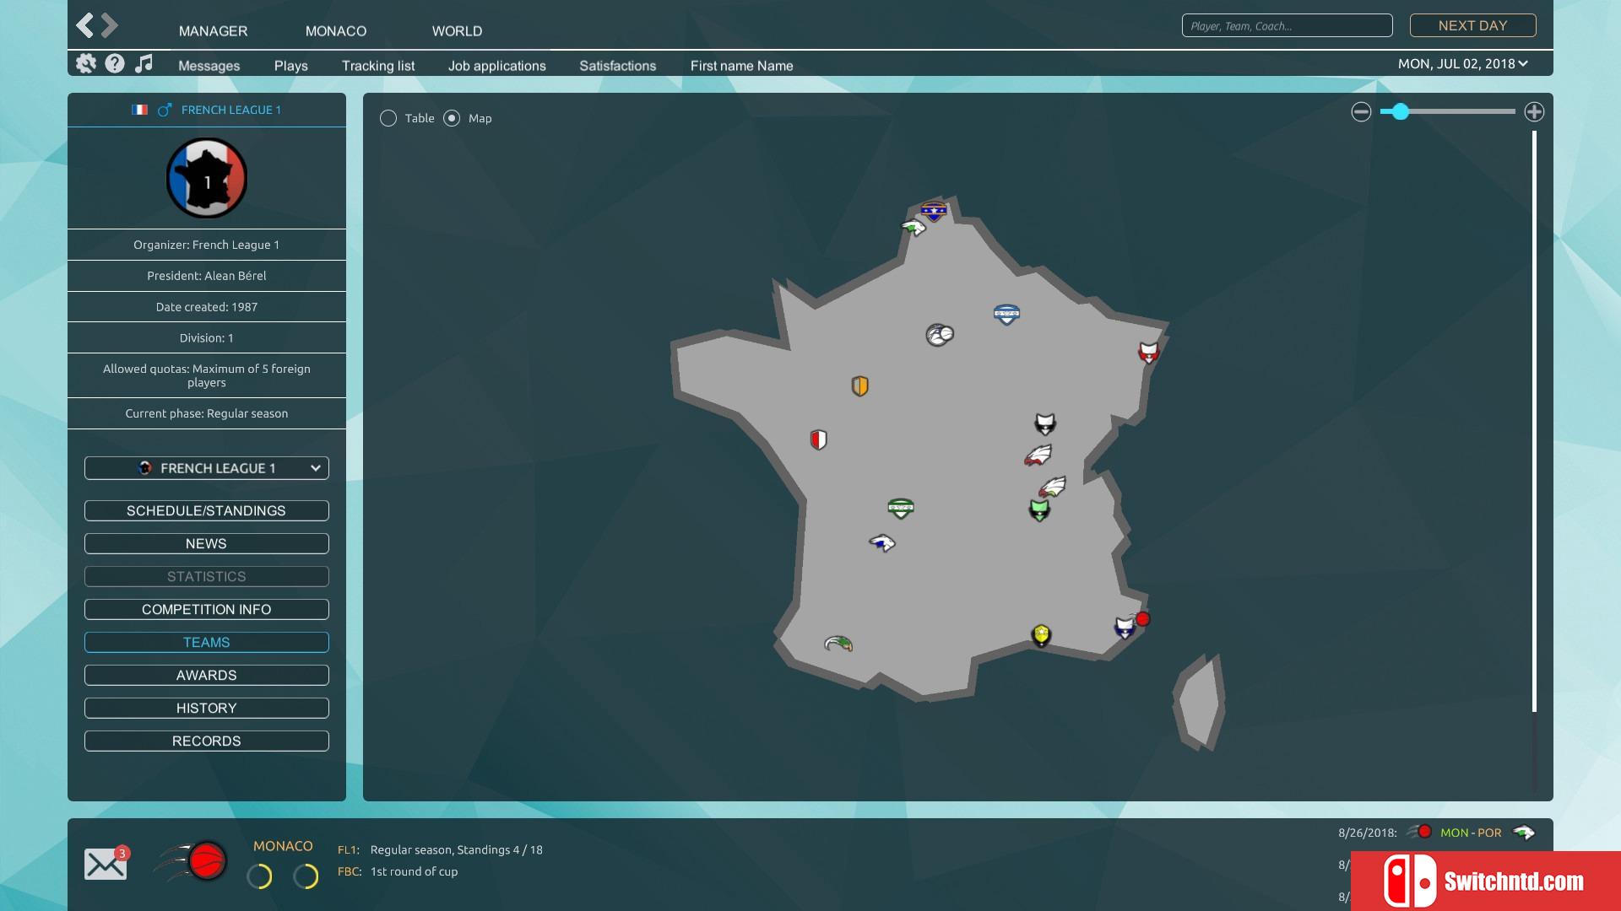This screenshot has height=911, width=1621.
Task: Click the first circular progress gauge under MONACO
Action: pyautogui.click(x=259, y=876)
